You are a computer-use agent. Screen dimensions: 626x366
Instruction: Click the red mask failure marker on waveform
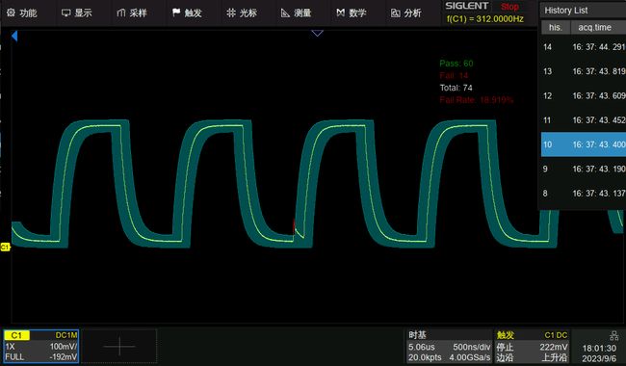[295, 226]
